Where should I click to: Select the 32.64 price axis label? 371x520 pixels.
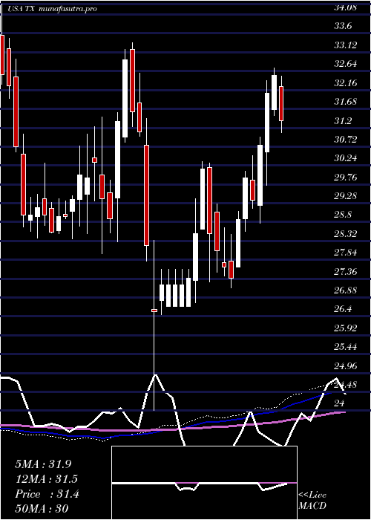[x=345, y=64]
